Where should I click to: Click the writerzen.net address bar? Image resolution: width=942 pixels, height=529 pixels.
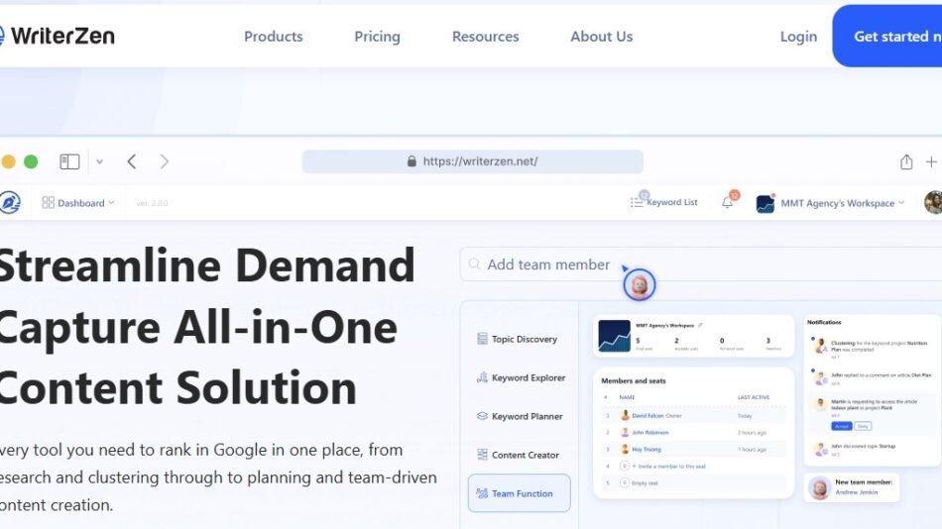(x=472, y=161)
